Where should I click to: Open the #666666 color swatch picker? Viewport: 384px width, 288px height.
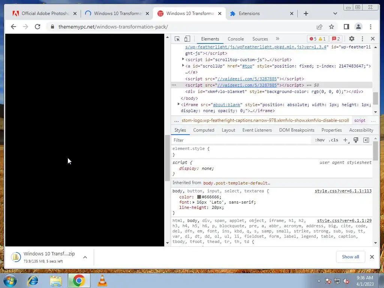point(199,197)
